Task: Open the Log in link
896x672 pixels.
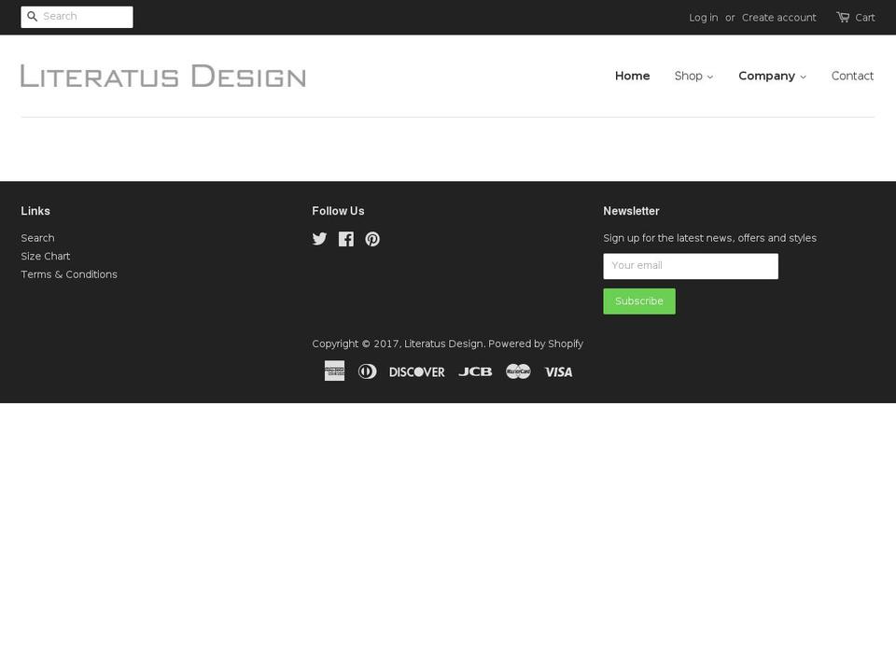Action: [x=704, y=18]
